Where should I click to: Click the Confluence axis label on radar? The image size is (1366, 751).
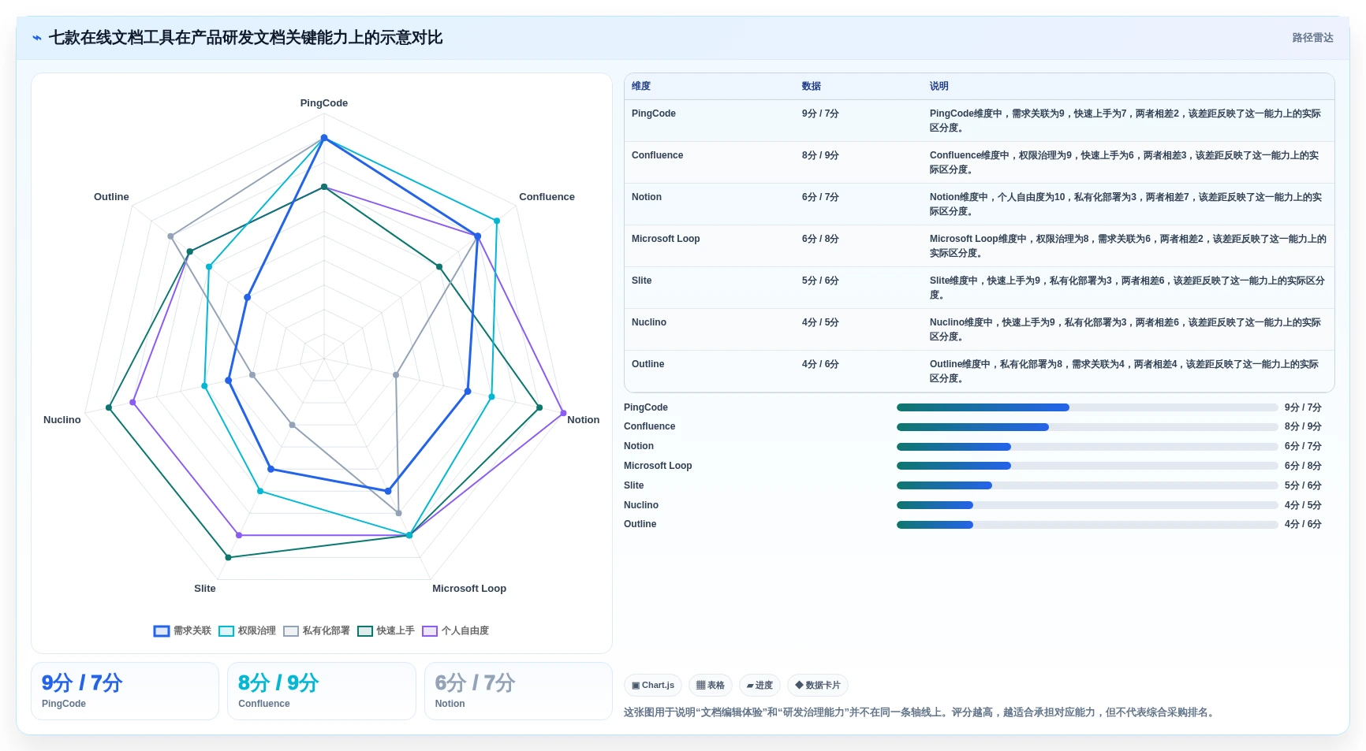[x=547, y=197]
